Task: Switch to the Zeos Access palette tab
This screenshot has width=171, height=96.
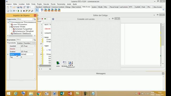Action: click(x=157, y=7)
